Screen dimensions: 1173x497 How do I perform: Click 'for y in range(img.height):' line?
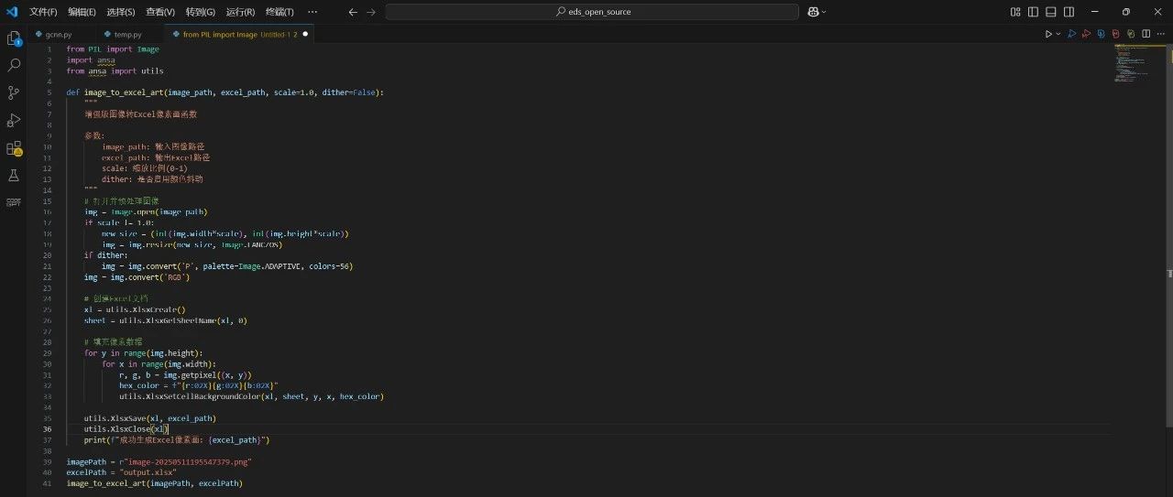coord(144,352)
